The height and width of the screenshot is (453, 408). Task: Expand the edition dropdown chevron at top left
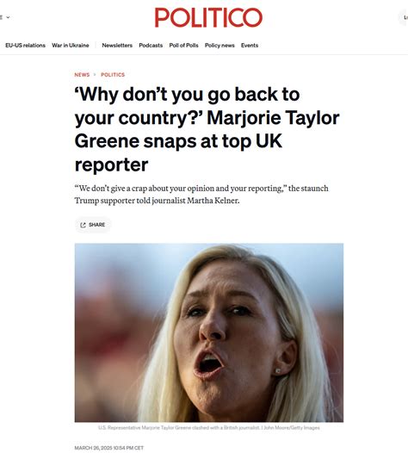[x=8, y=17]
